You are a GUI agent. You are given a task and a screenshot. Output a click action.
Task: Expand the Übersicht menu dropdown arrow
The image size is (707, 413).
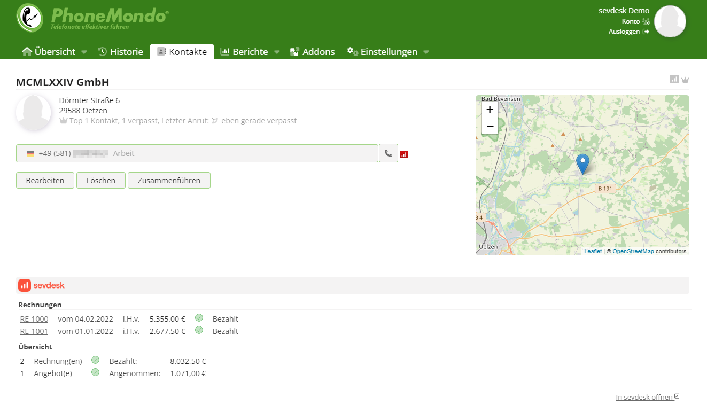(x=84, y=52)
